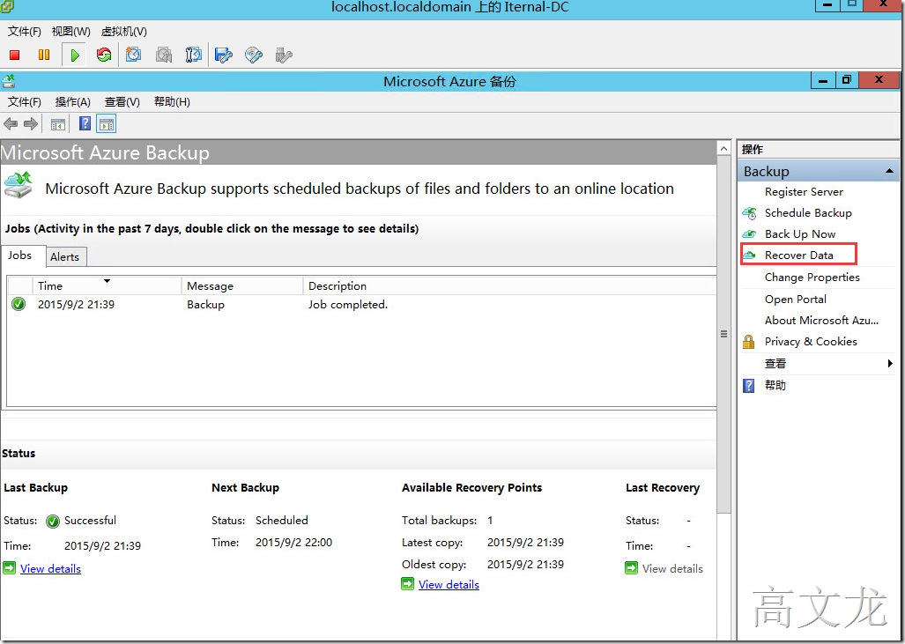
Task: Click the green check status icon of the backup job
Action: [x=19, y=304]
